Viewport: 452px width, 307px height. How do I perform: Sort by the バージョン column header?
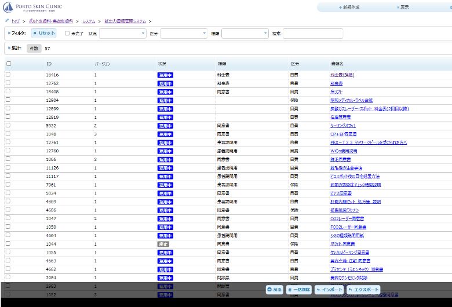click(x=103, y=64)
